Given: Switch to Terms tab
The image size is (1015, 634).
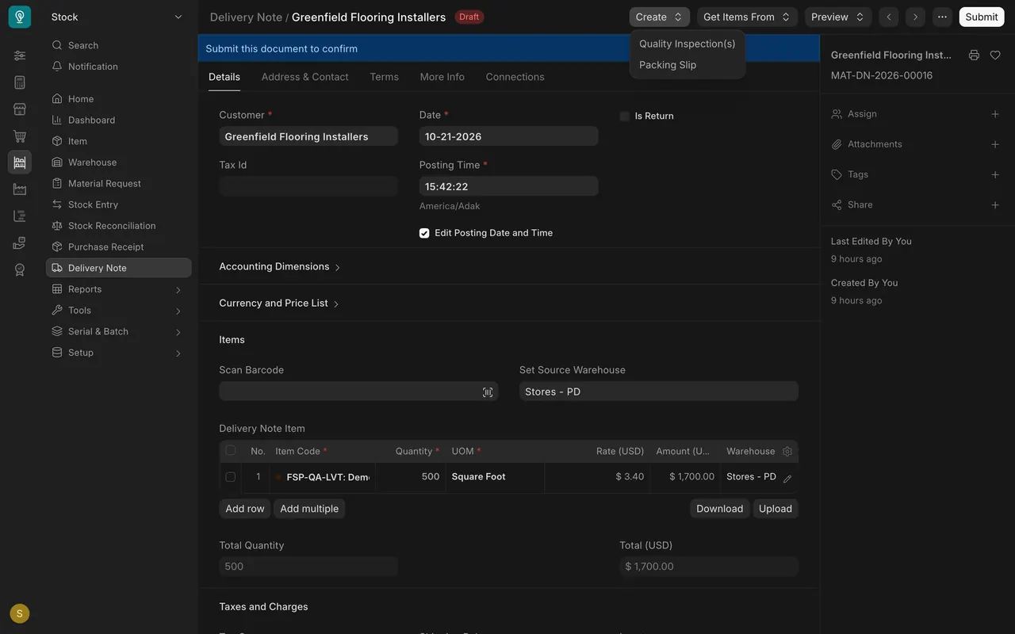Looking at the screenshot, I should pyautogui.click(x=385, y=77).
